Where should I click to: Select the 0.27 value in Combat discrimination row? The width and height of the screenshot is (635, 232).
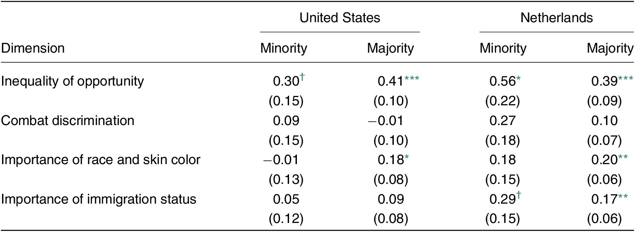point(503,121)
